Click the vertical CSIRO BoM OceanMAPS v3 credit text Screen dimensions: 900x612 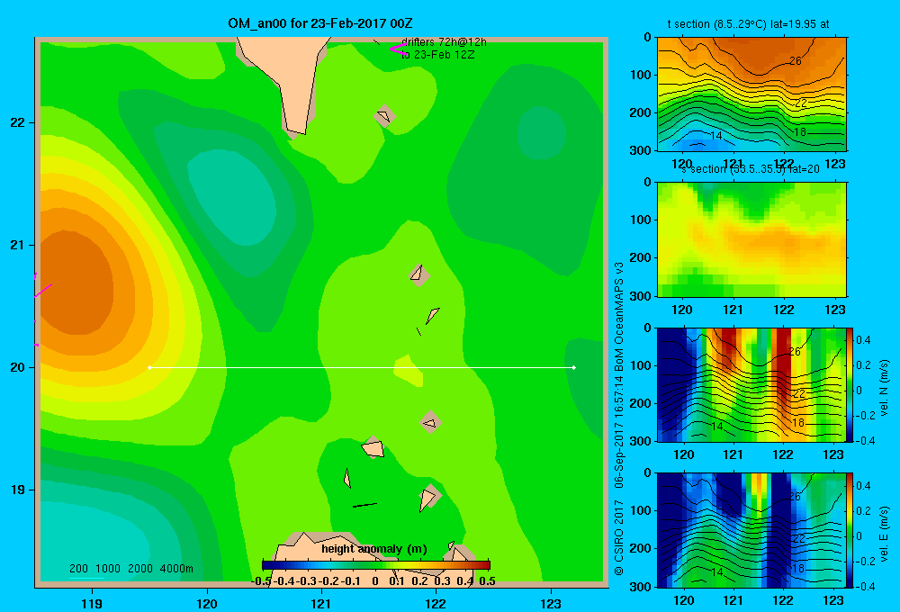[x=619, y=418]
